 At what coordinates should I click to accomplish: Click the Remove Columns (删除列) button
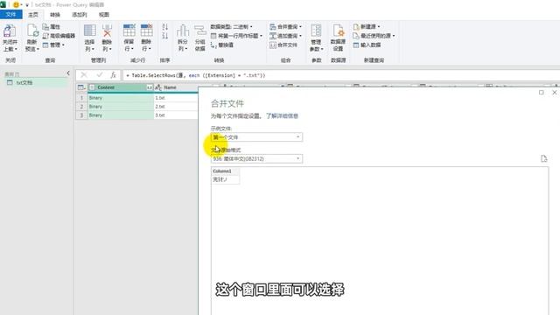coord(107,38)
